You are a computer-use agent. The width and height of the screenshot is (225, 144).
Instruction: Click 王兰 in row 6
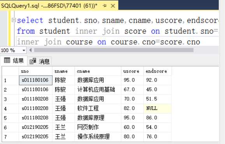63,128
